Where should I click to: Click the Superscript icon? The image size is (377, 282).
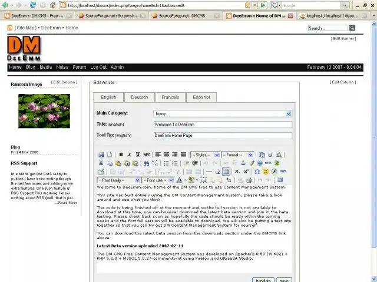pos(246,172)
